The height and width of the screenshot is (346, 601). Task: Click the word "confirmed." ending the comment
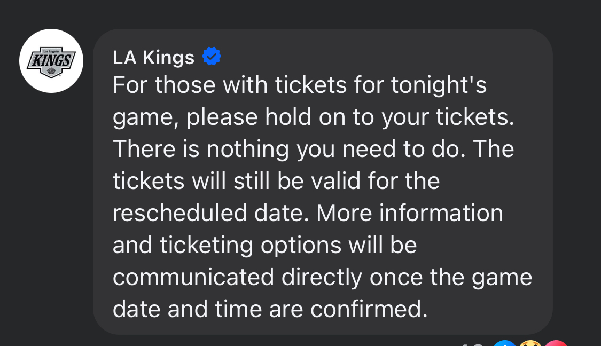[x=369, y=309]
